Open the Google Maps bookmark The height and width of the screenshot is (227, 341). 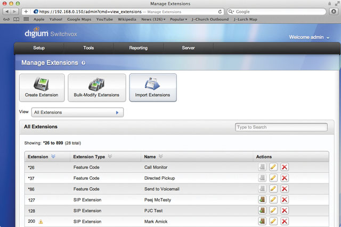[79, 19]
